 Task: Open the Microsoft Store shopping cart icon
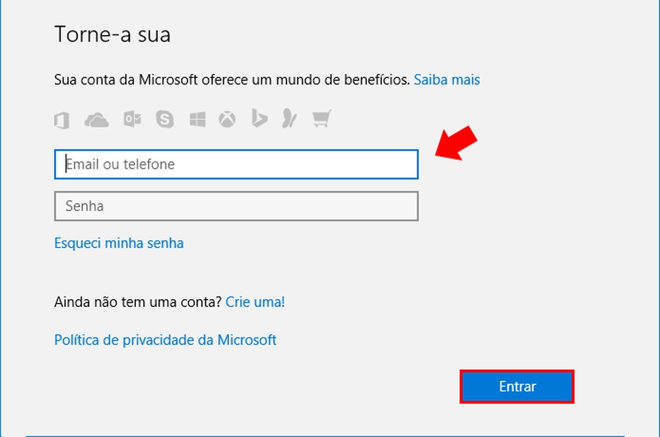tap(321, 120)
